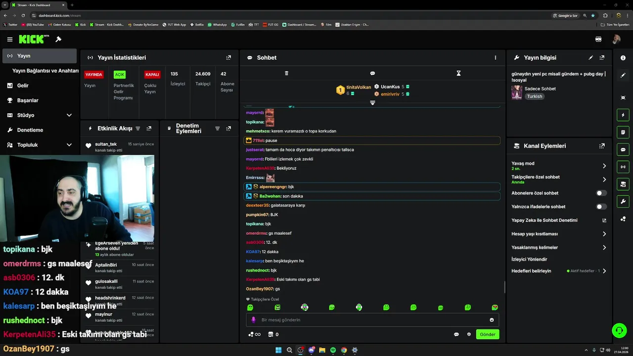This screenshot has height=356, width=633.
Task: Focus the Bir mesaj gönderin field
Action: point(372,320)
